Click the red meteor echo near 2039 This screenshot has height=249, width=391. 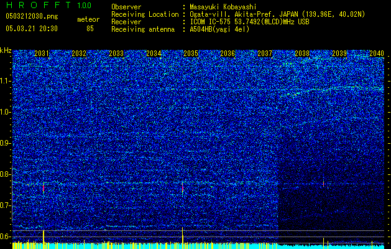(x=323, y=184)
